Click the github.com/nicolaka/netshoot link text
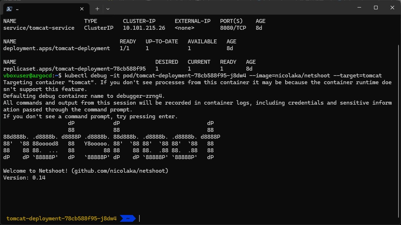The image size is (401, 225). tap(120, 171)
